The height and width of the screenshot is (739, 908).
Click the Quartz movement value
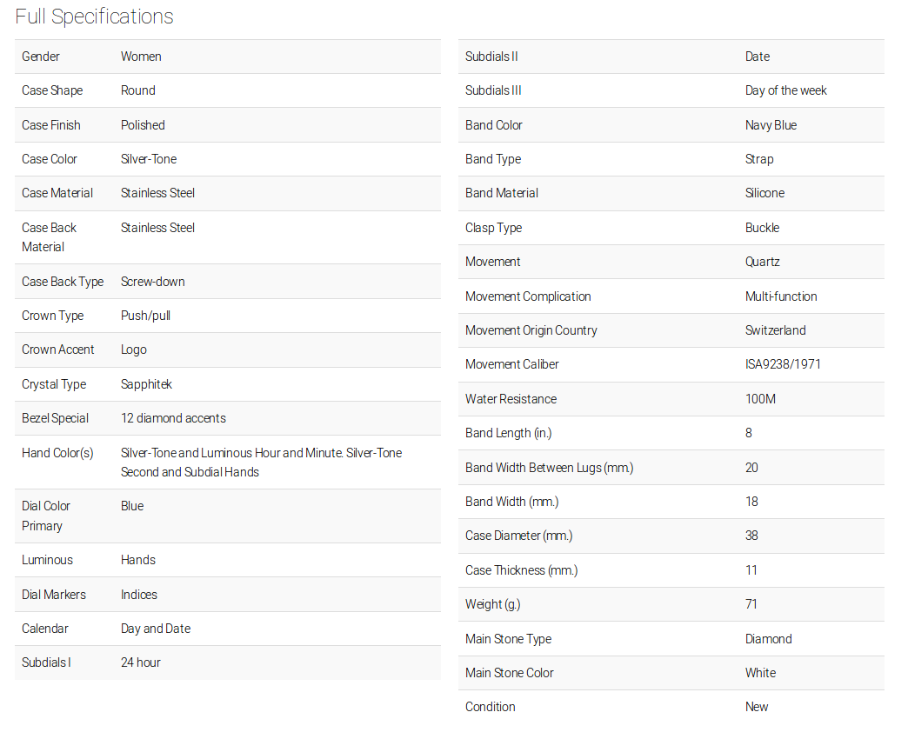(x=763, y=262)
